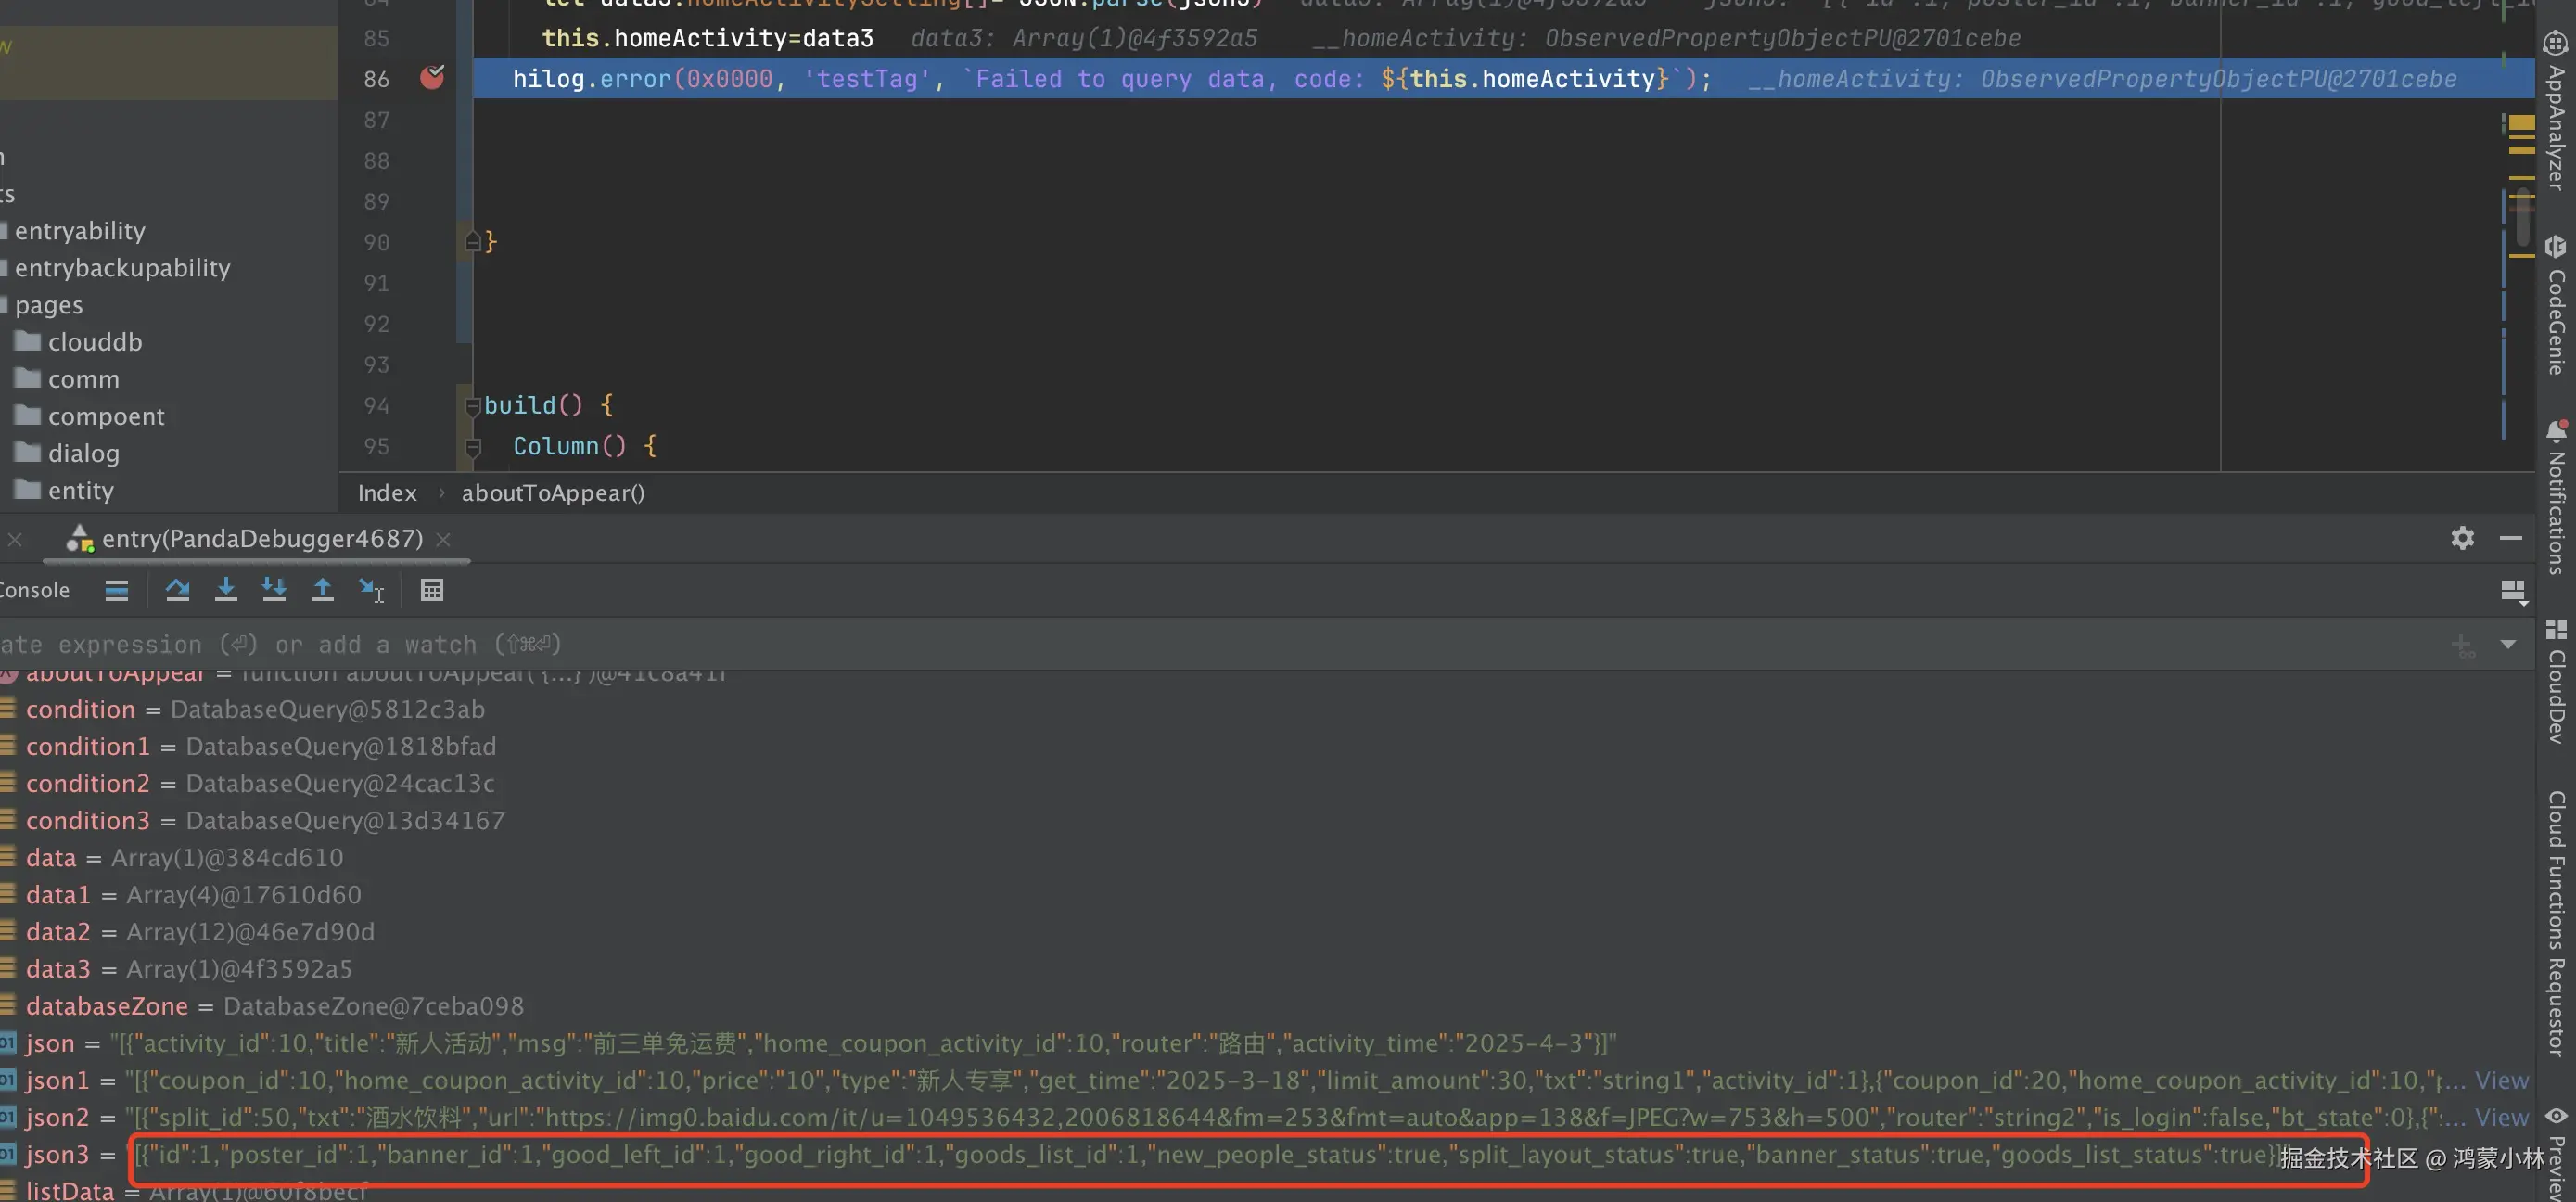The height and width of the screenshot is (1202, 2576).
Task: Open clouddb folder in project tree
Action: click(x=95, y=342)
